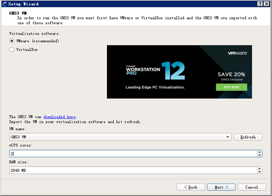Expand the VM name dropdown arrow
Image resolution: width=272 pixels, height=196 pixels.
[228, 137]
